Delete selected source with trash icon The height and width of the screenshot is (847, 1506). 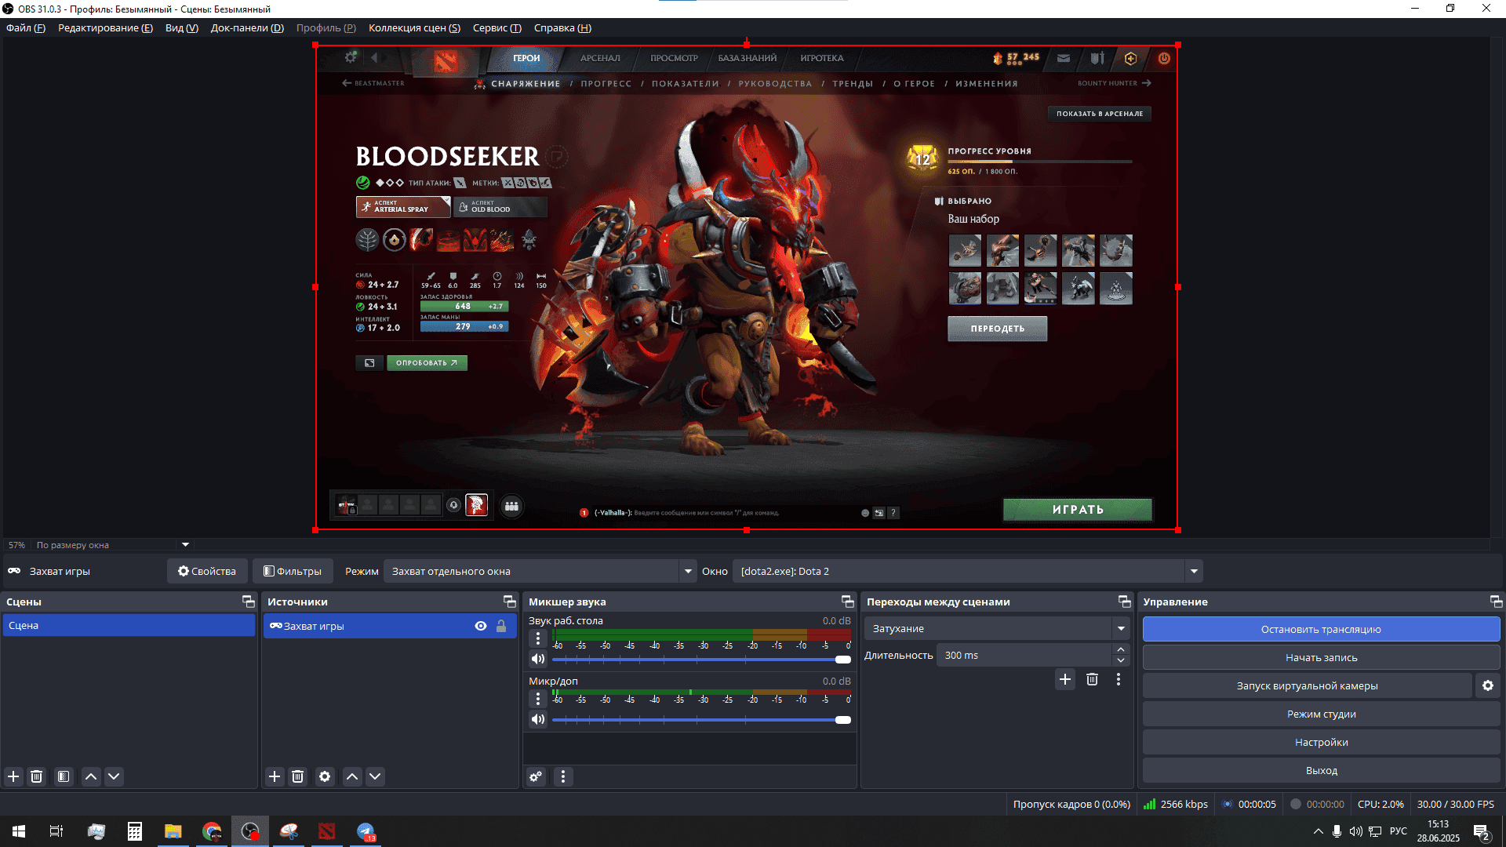(x=297, y=776)
